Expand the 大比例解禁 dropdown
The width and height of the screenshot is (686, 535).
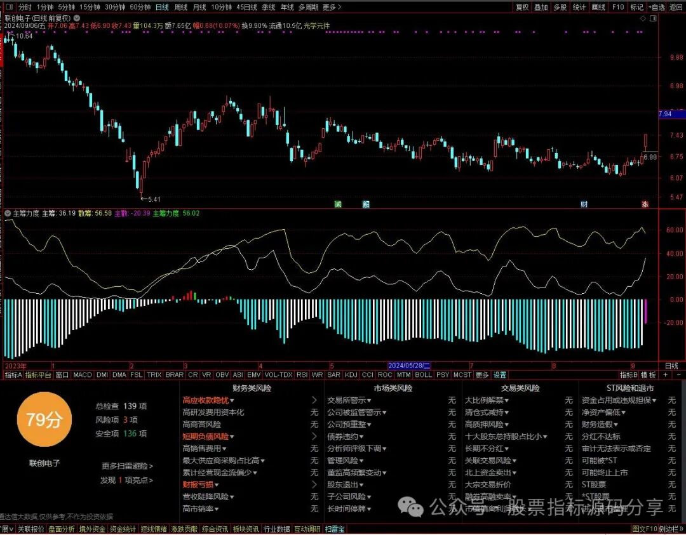[507, 400]
